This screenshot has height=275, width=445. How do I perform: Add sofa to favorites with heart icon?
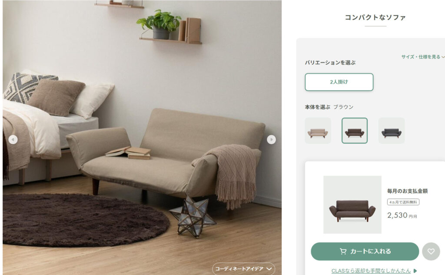431,251
